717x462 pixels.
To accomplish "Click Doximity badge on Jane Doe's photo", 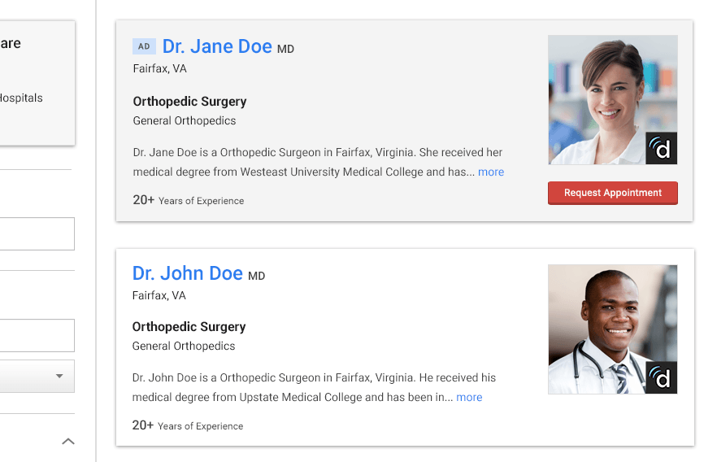I will tap(661, 148).
